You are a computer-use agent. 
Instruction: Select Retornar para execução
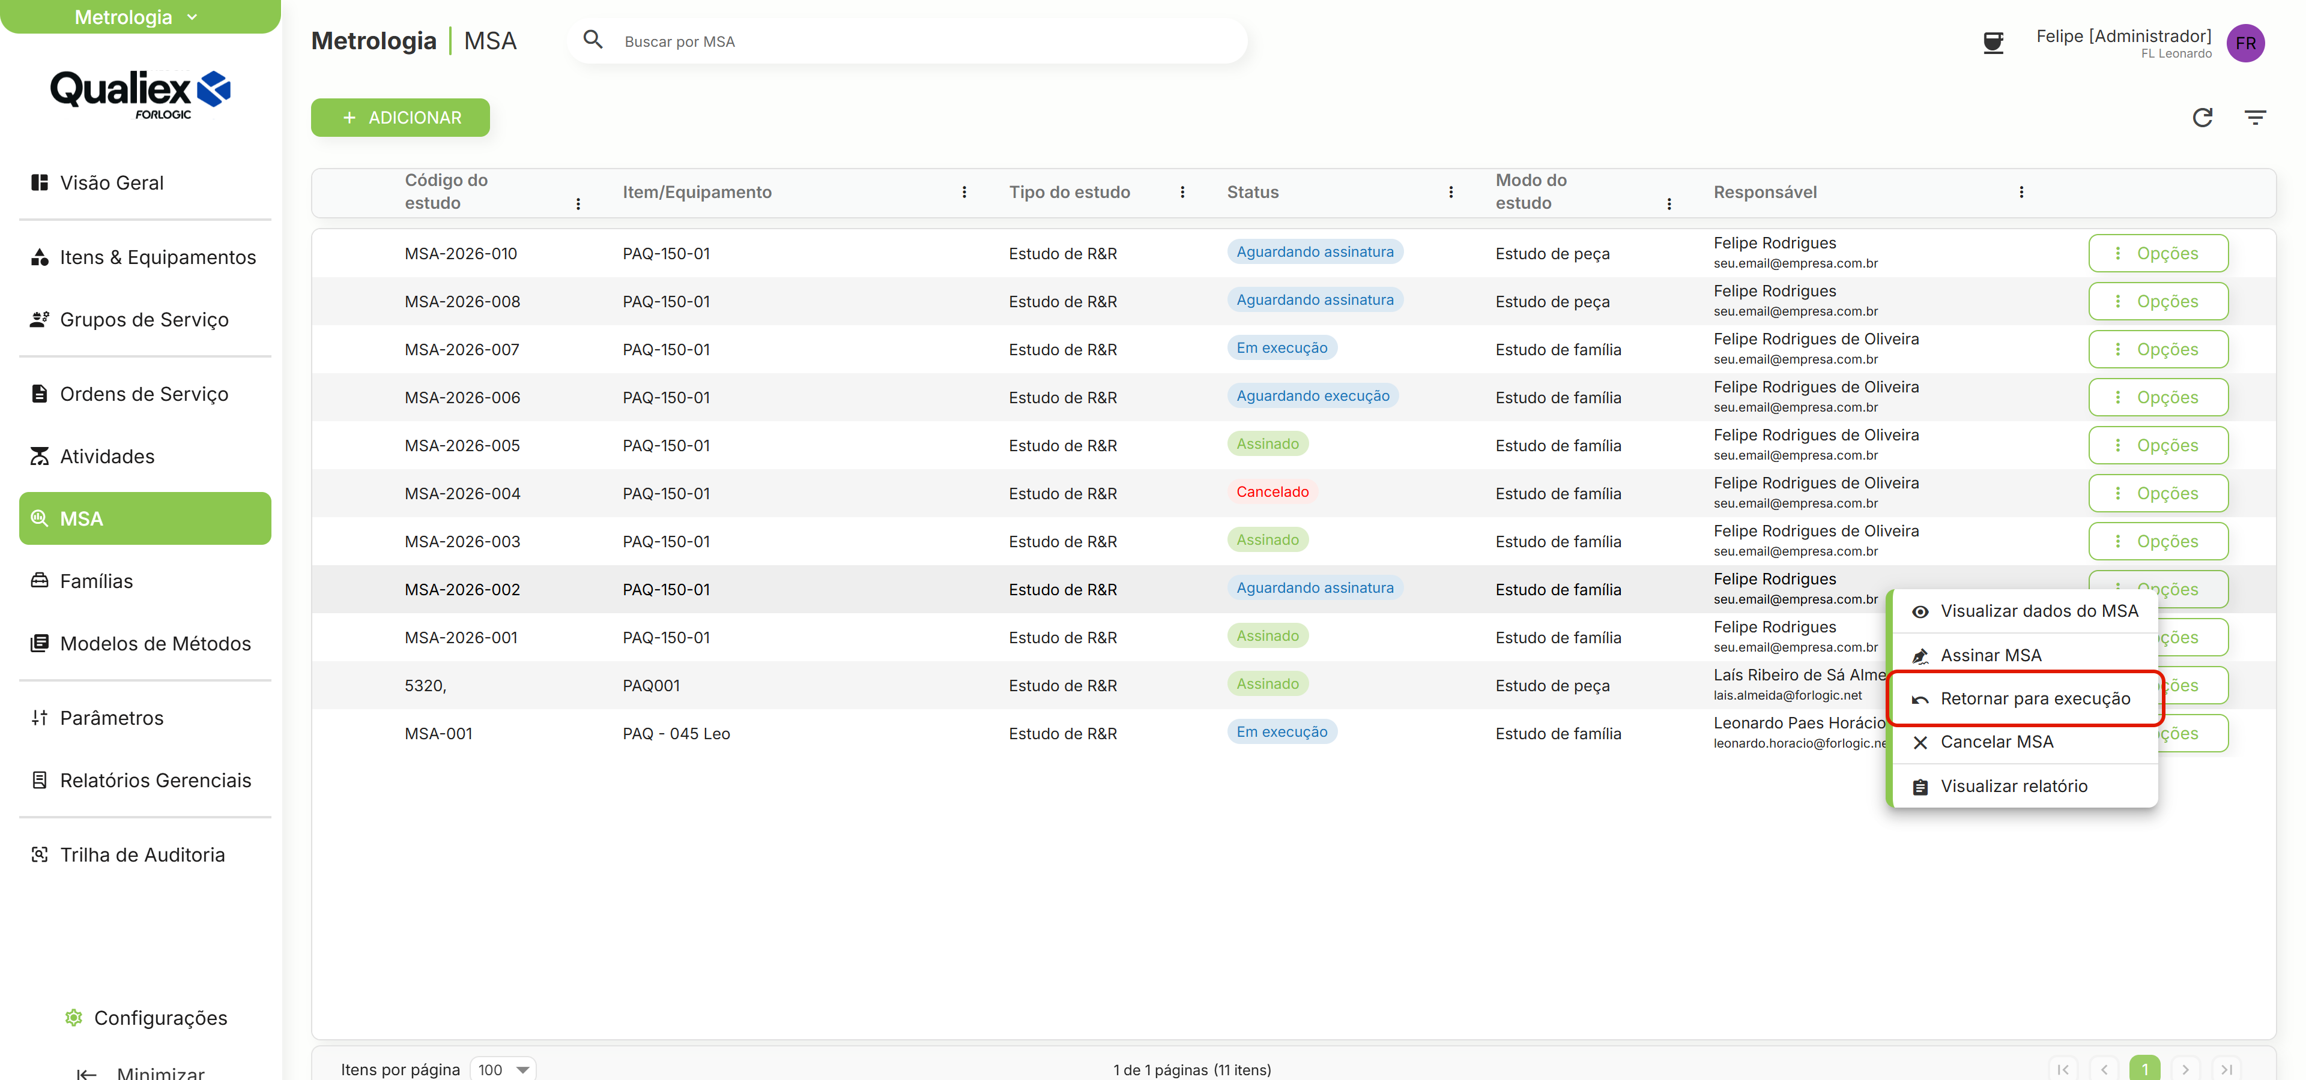(x=2025, y=699)
